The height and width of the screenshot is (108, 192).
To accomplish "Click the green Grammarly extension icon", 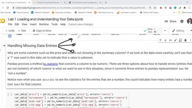I will (x=175, y=8).
